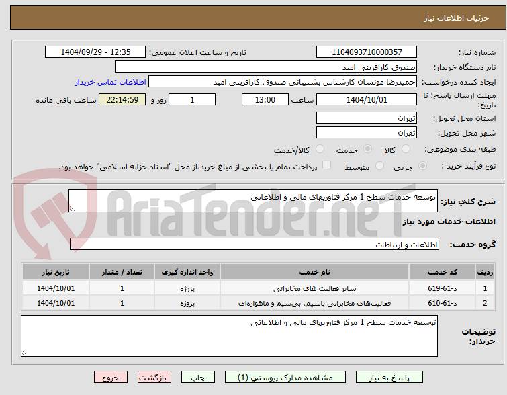
Task: Click date 1404/10/01 in row 1
Action: [56, 288]
